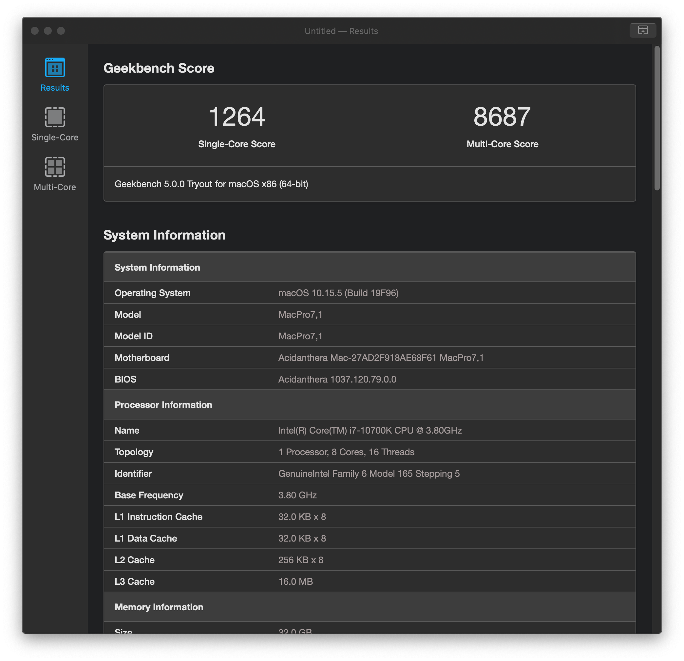Click the Motherboard row label

142,358
